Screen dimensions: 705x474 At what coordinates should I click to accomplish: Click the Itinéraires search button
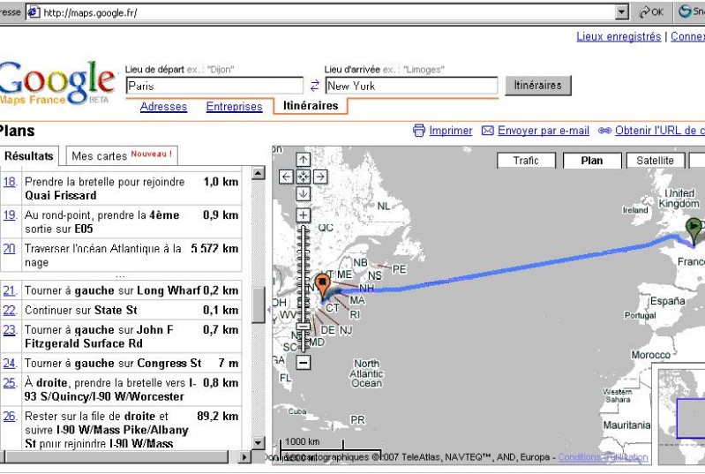click(x=537, y=86)
